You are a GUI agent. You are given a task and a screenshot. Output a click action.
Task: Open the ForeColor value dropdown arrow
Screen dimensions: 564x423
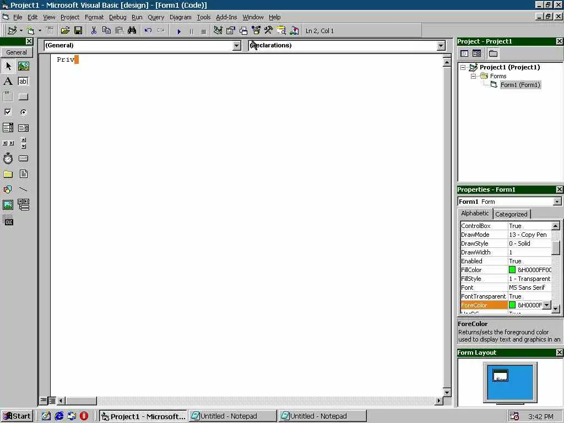tap(546, 305)
